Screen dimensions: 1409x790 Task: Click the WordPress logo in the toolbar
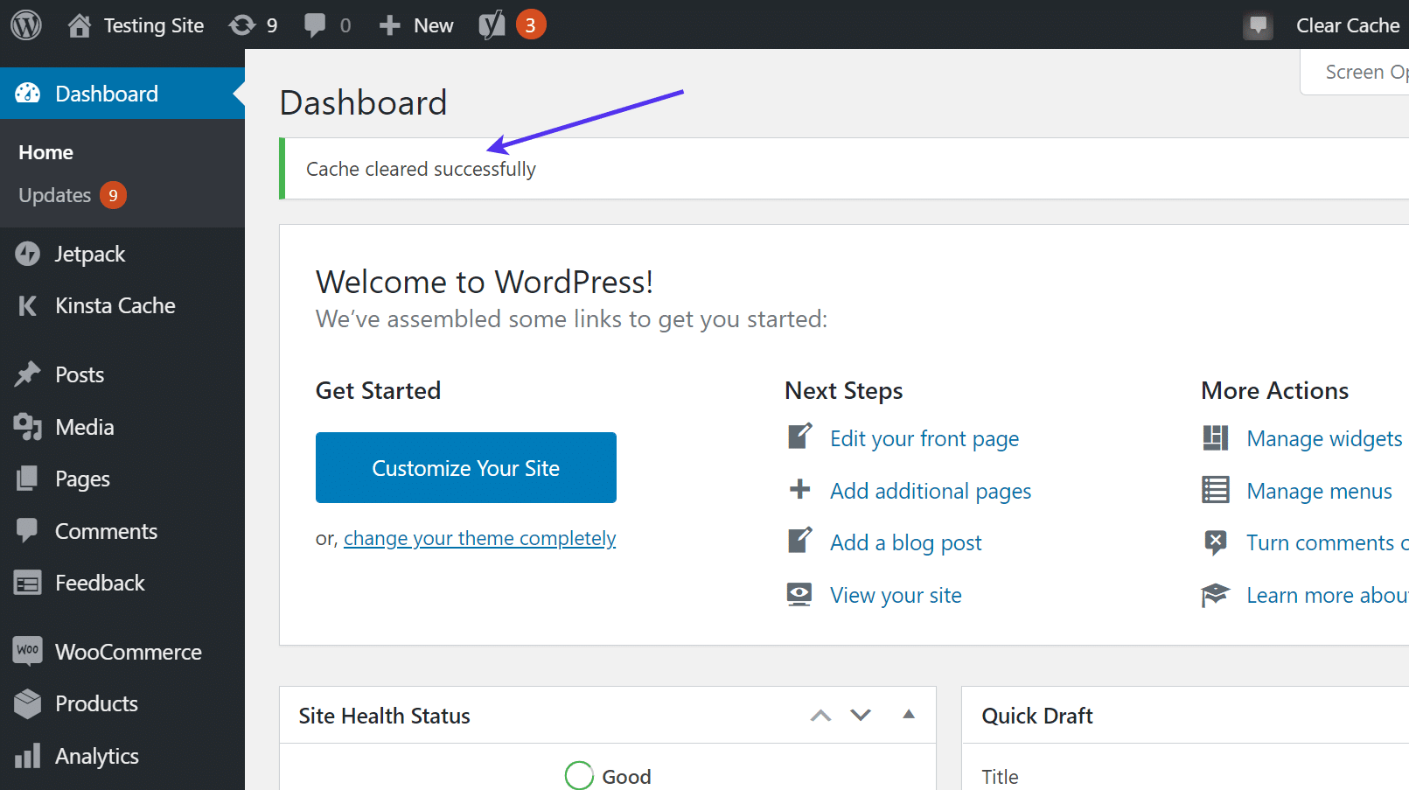tap(25, 24)
